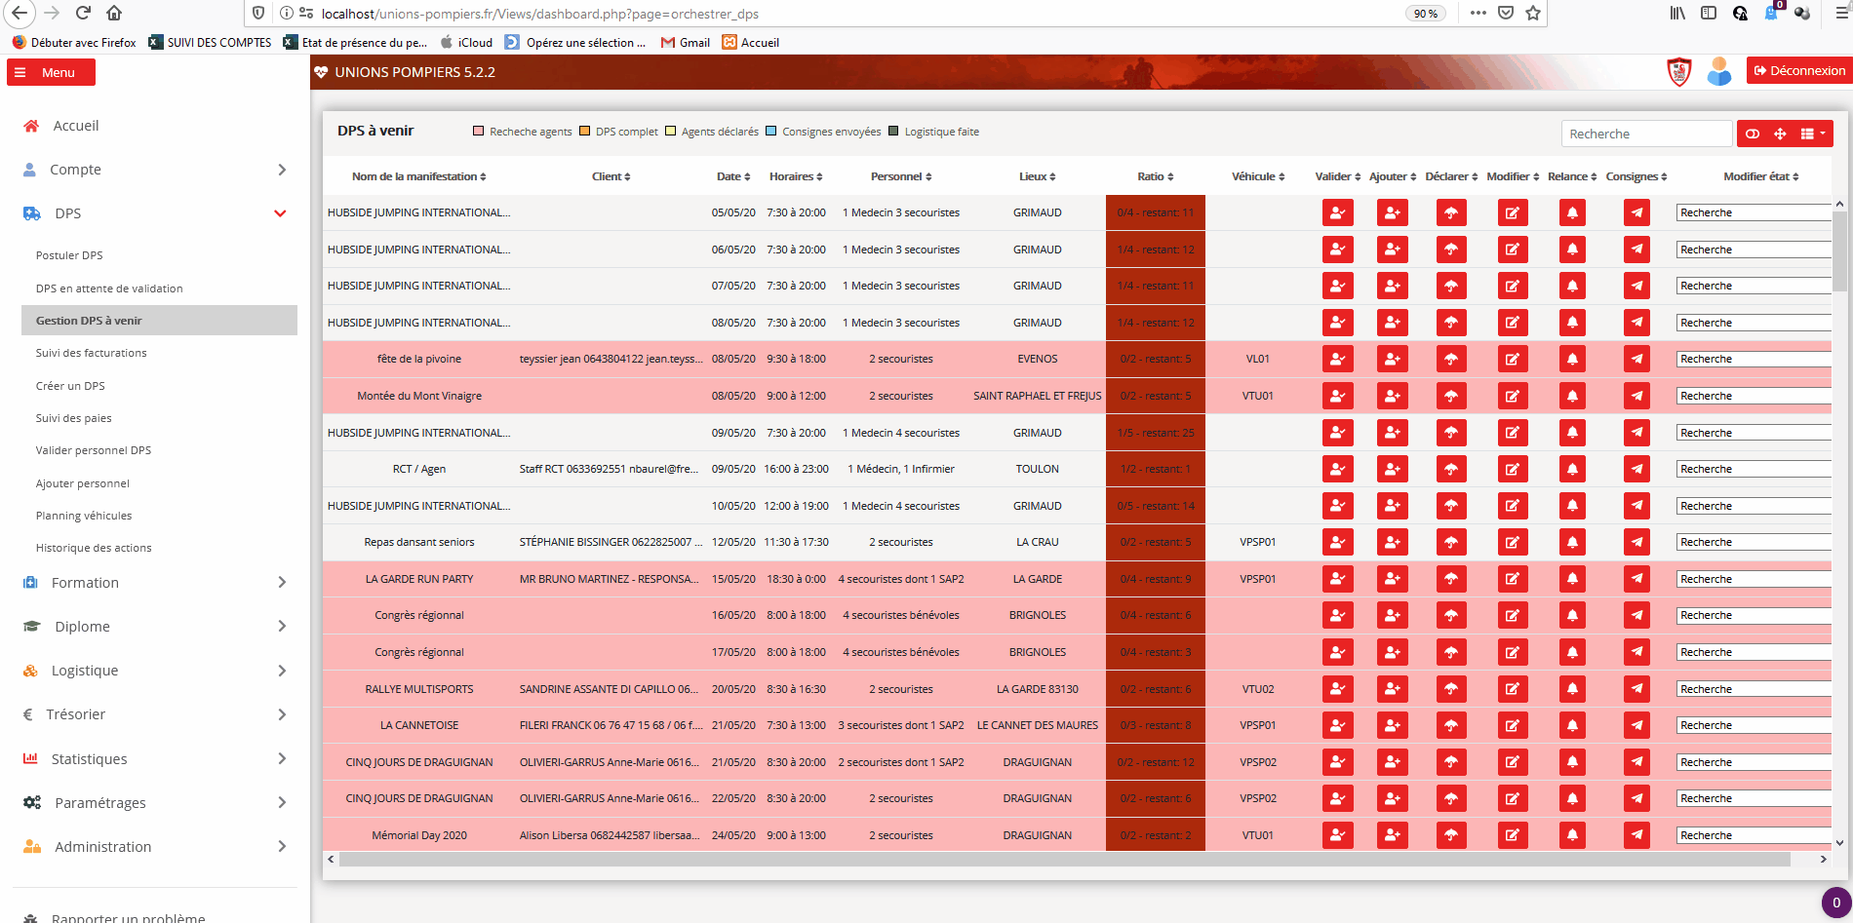
Task: Open the columns list dropdown in the table toolbar
Action: pyautogui.click(x=1812, y=135)
